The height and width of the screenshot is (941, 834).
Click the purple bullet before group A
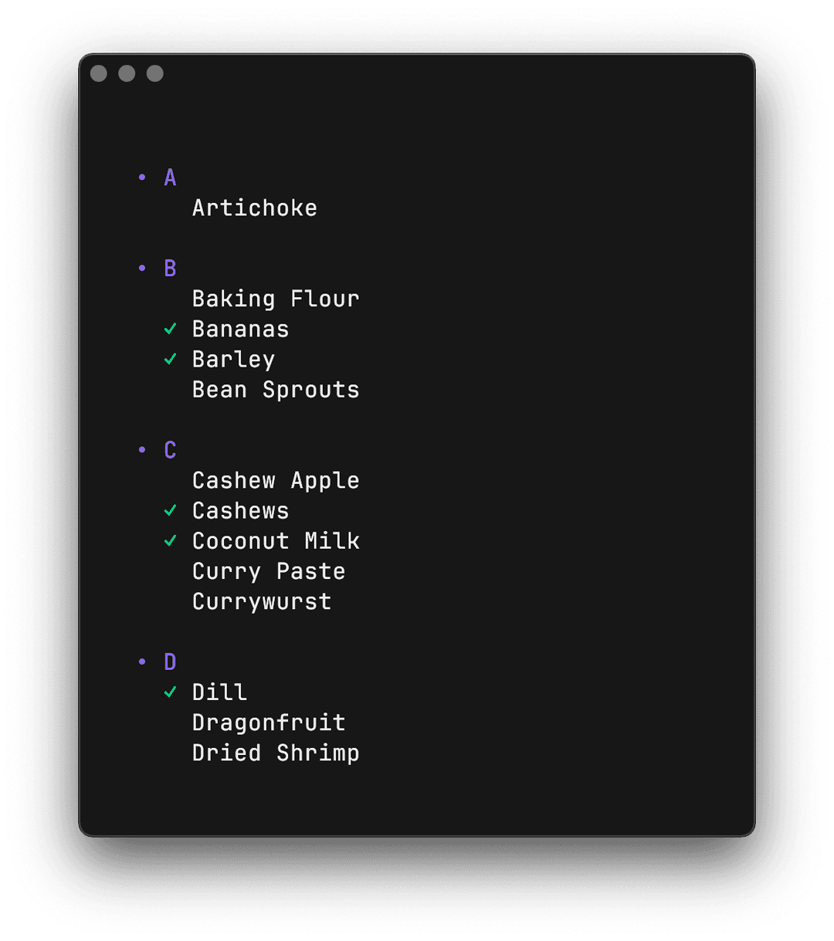click(142, 178)
